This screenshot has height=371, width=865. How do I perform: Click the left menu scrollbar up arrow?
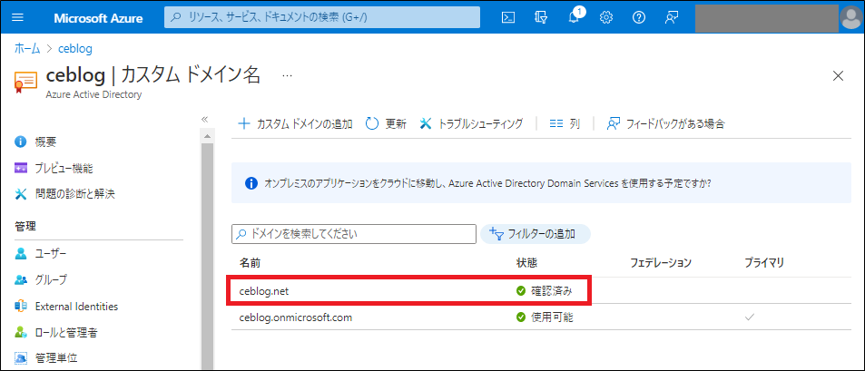coord(208,136)
